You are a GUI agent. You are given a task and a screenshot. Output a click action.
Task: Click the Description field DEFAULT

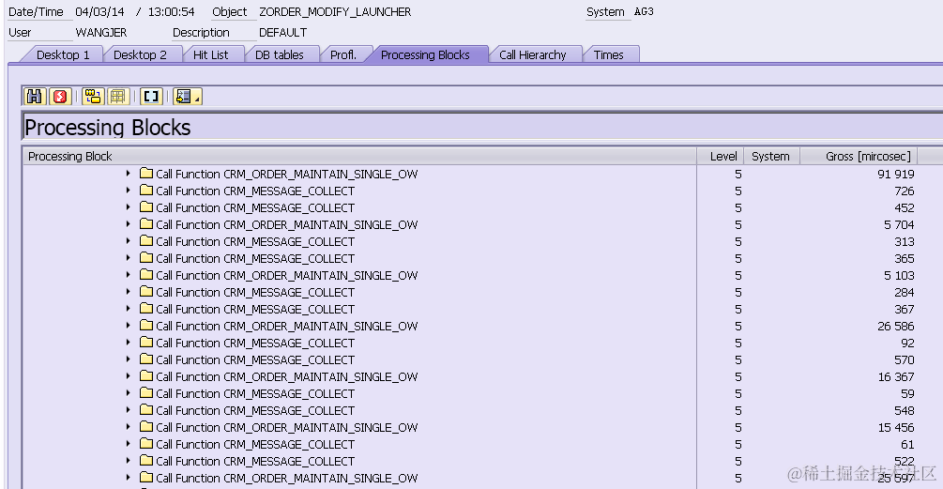pos(282,33)
